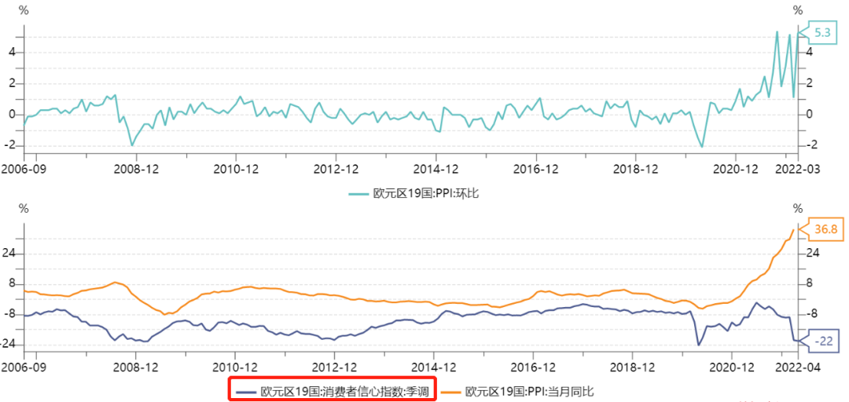Viewport: 849px width, 402px height.
Task: Click the 2018-12 tick label on the upper chart
Action: [x=636, y=169]
